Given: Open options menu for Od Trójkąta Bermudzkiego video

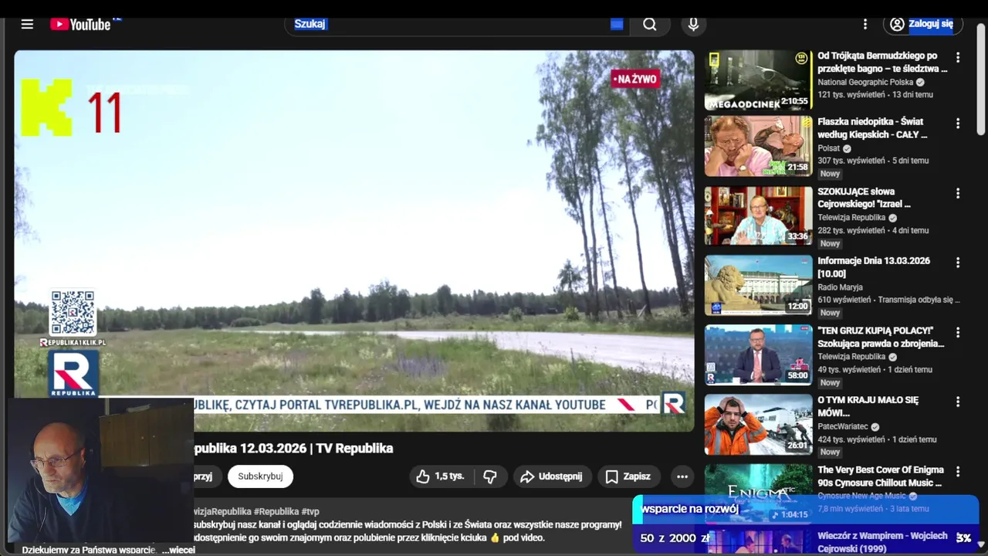Looking at the screenshot, I should click(x=958, y=57).
